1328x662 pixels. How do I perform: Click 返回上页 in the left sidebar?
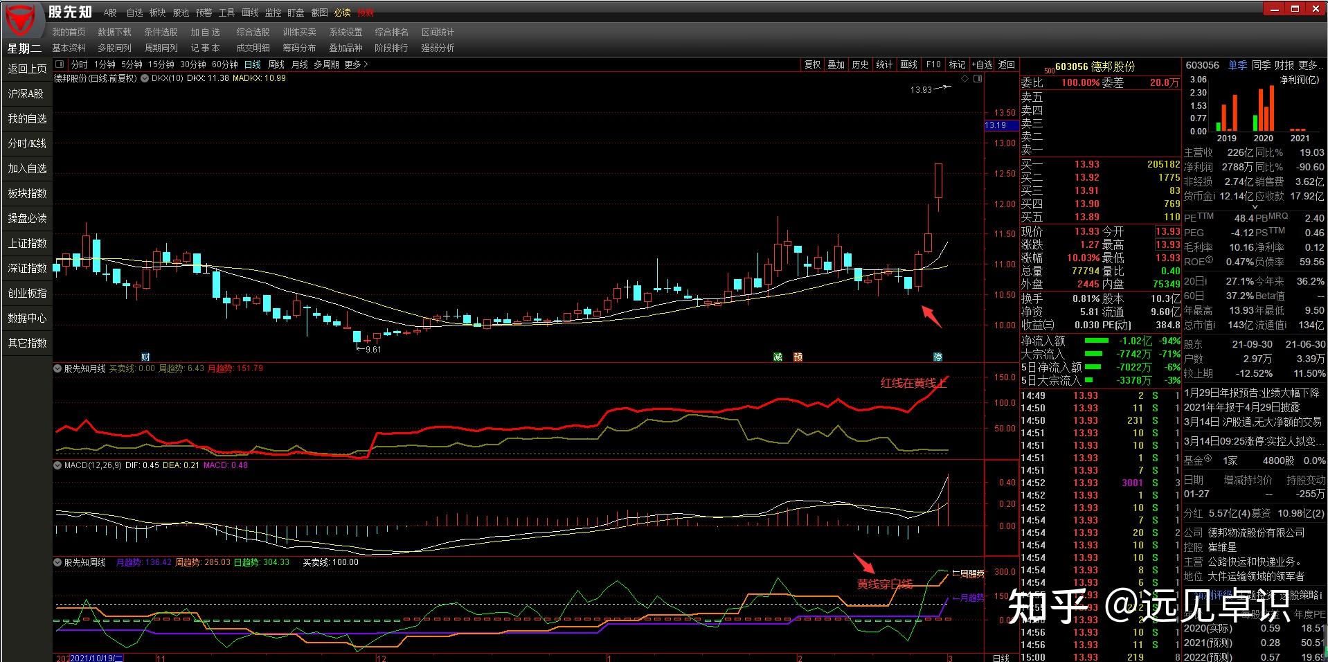(27, 69)
